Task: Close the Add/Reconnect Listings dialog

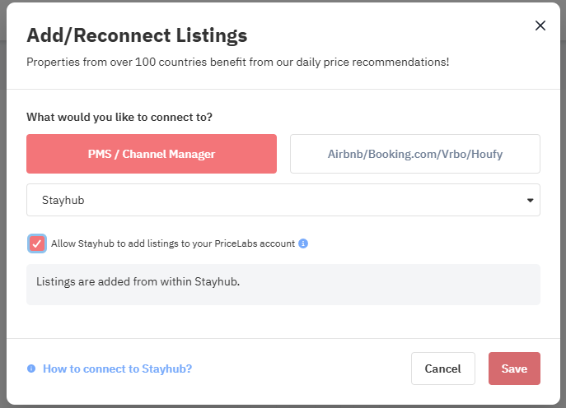Action: 540,25
